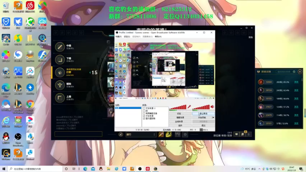Close the 英雄战绩 side panel
The image size is (306, 172).
click(300, 72)
